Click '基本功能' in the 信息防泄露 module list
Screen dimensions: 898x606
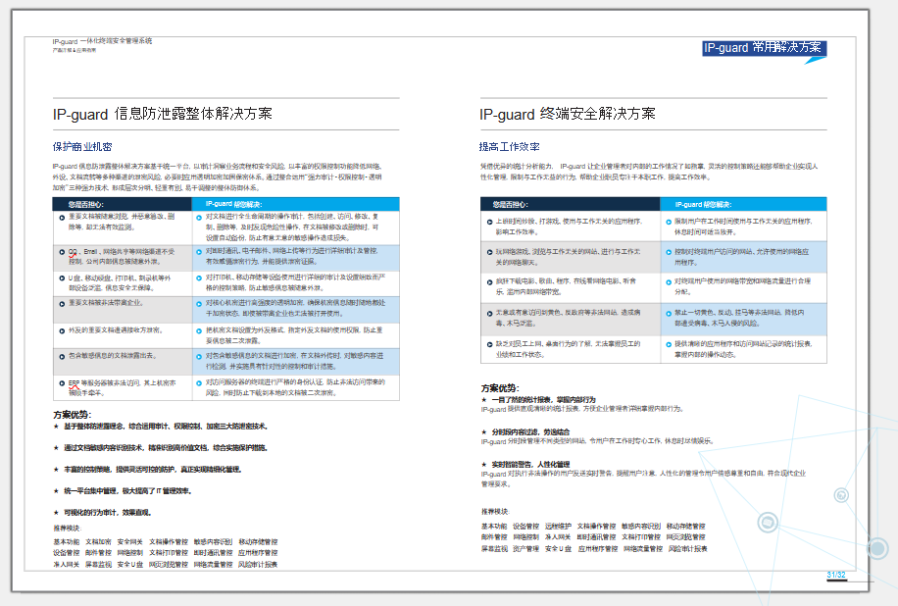click(67, 542)
